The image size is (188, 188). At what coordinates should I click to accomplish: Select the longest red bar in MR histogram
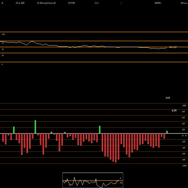tap(116, 148)
